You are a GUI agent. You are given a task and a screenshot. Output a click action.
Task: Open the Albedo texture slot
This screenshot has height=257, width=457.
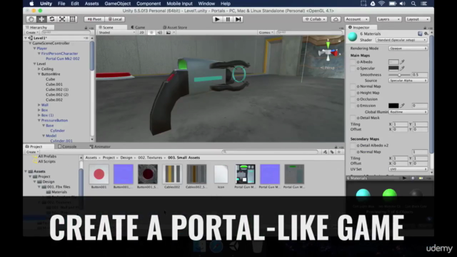click(353, 62)
